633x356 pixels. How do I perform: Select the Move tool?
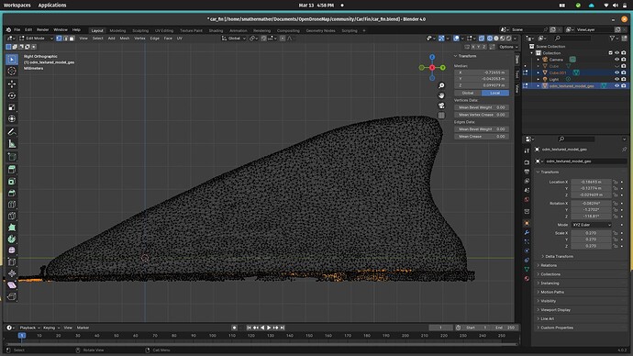(12, 84)
